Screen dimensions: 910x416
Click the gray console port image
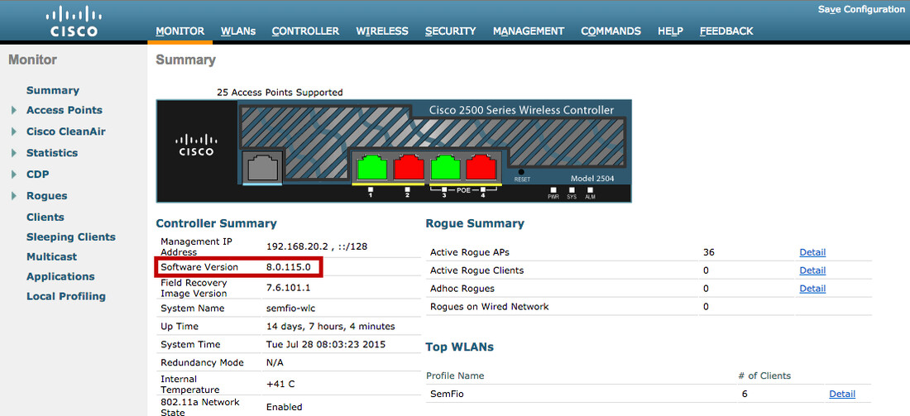pos(262,166)
